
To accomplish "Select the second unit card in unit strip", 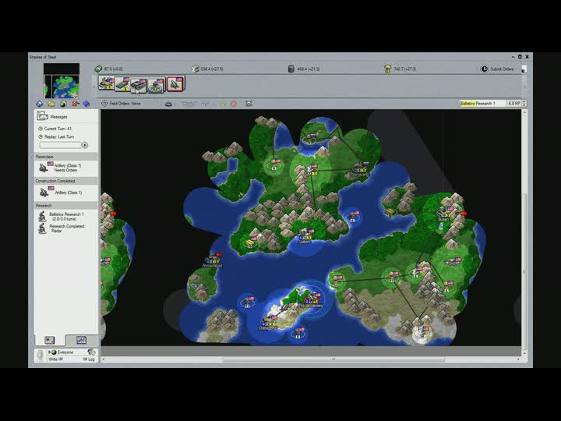I will [x=122, y=84].
